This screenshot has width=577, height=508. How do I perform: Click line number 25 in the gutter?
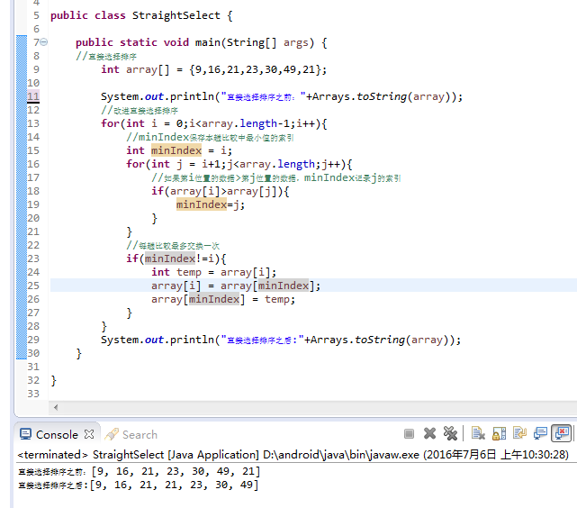click(33, 286)
